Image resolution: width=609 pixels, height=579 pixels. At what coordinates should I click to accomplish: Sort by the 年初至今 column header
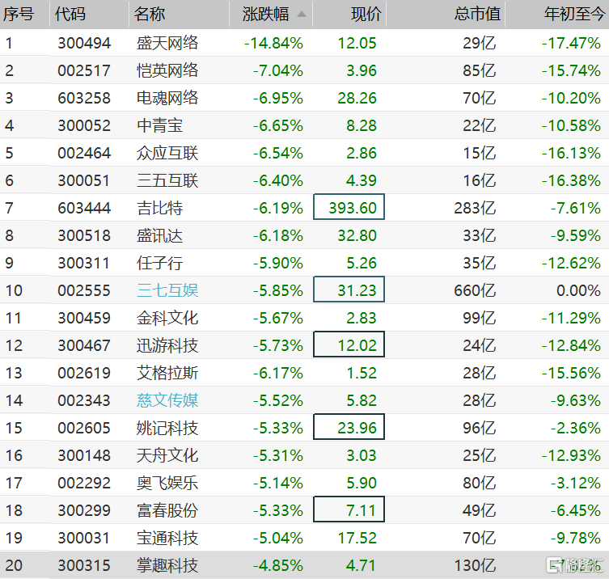pos(574,15)
